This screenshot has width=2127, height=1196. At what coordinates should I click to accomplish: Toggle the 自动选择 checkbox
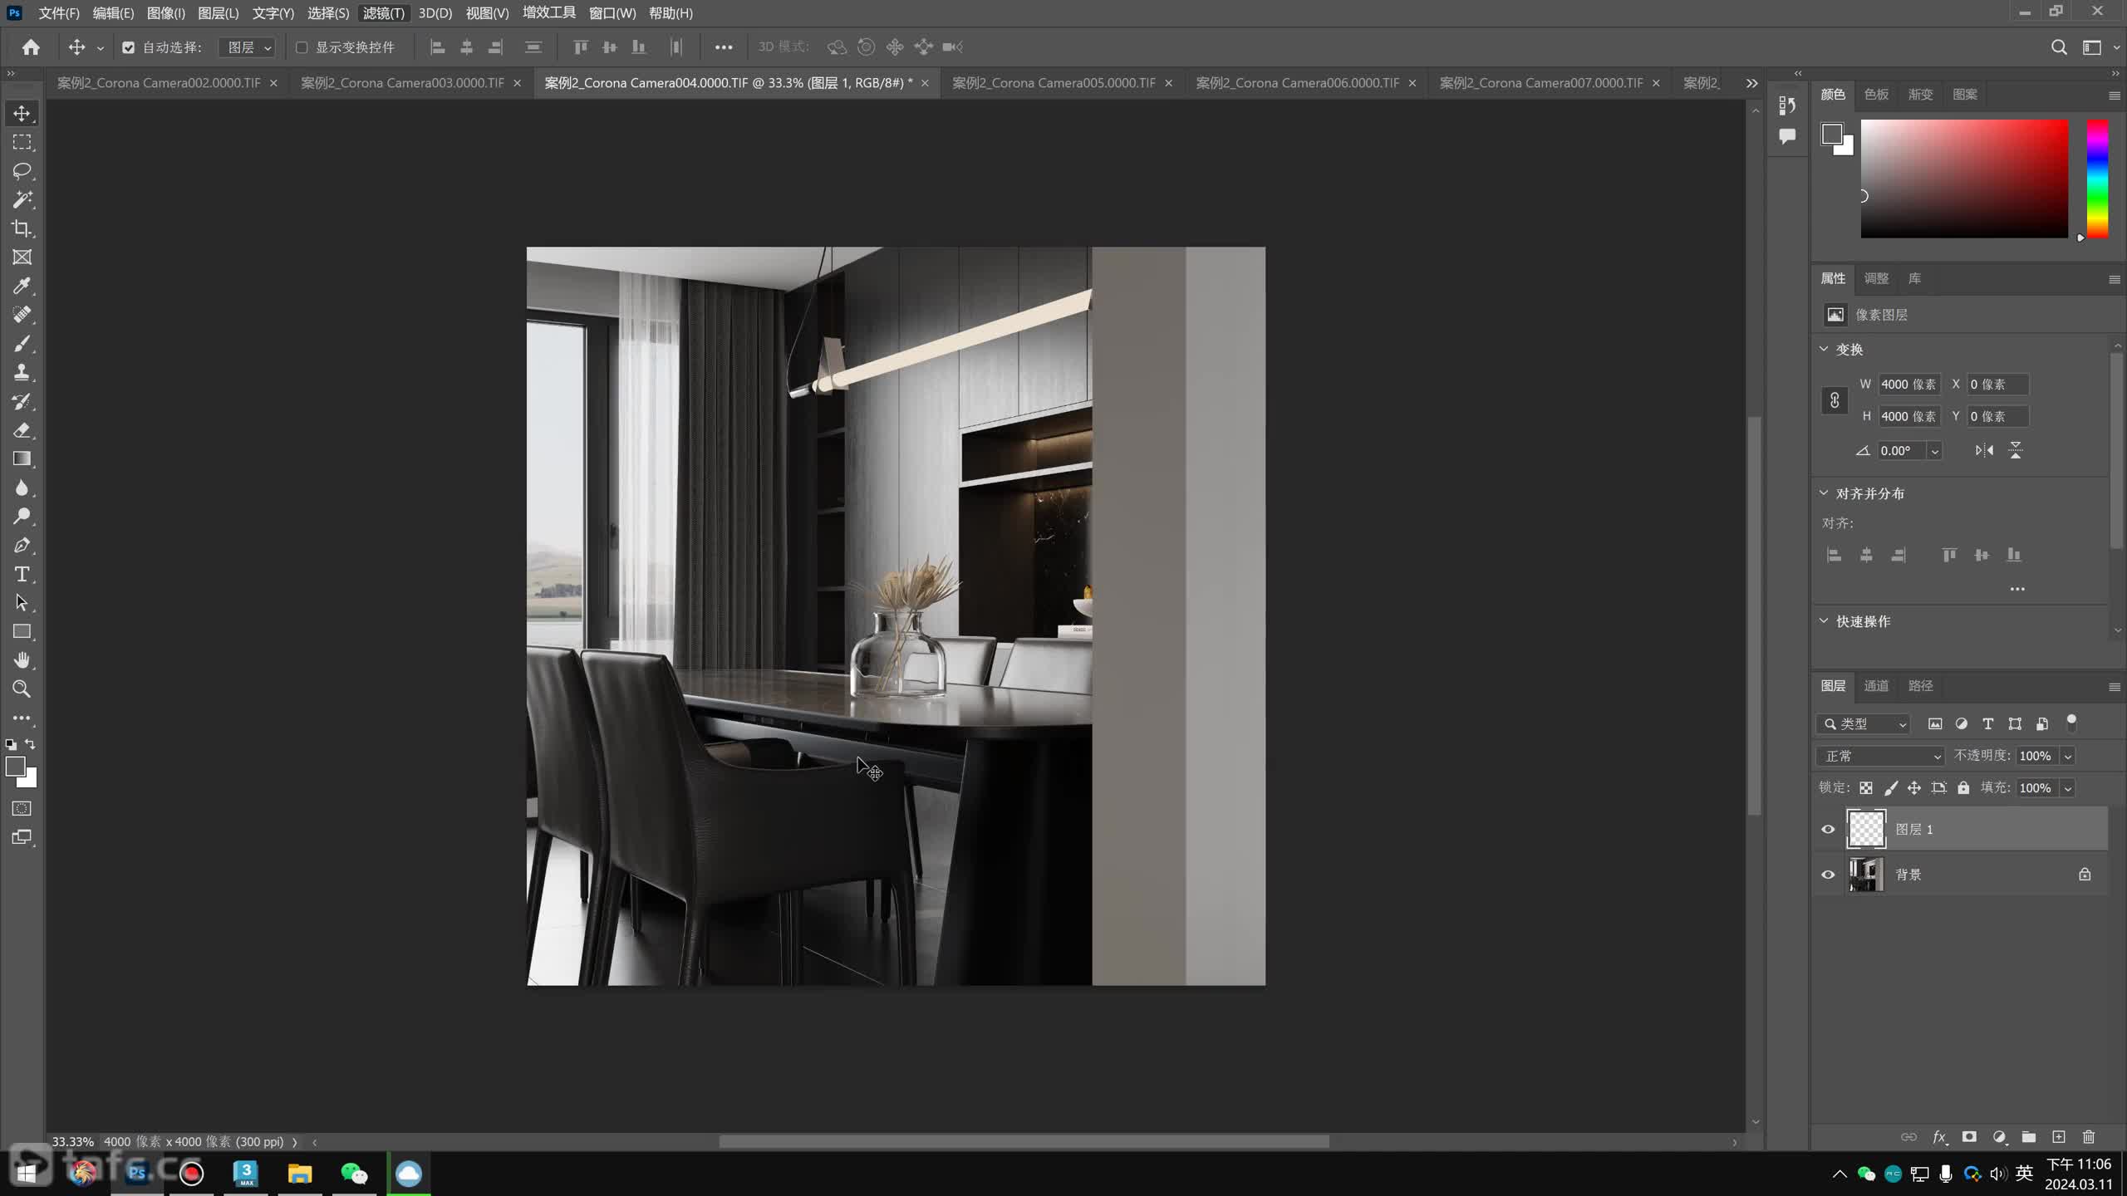(x=128, y=47)
